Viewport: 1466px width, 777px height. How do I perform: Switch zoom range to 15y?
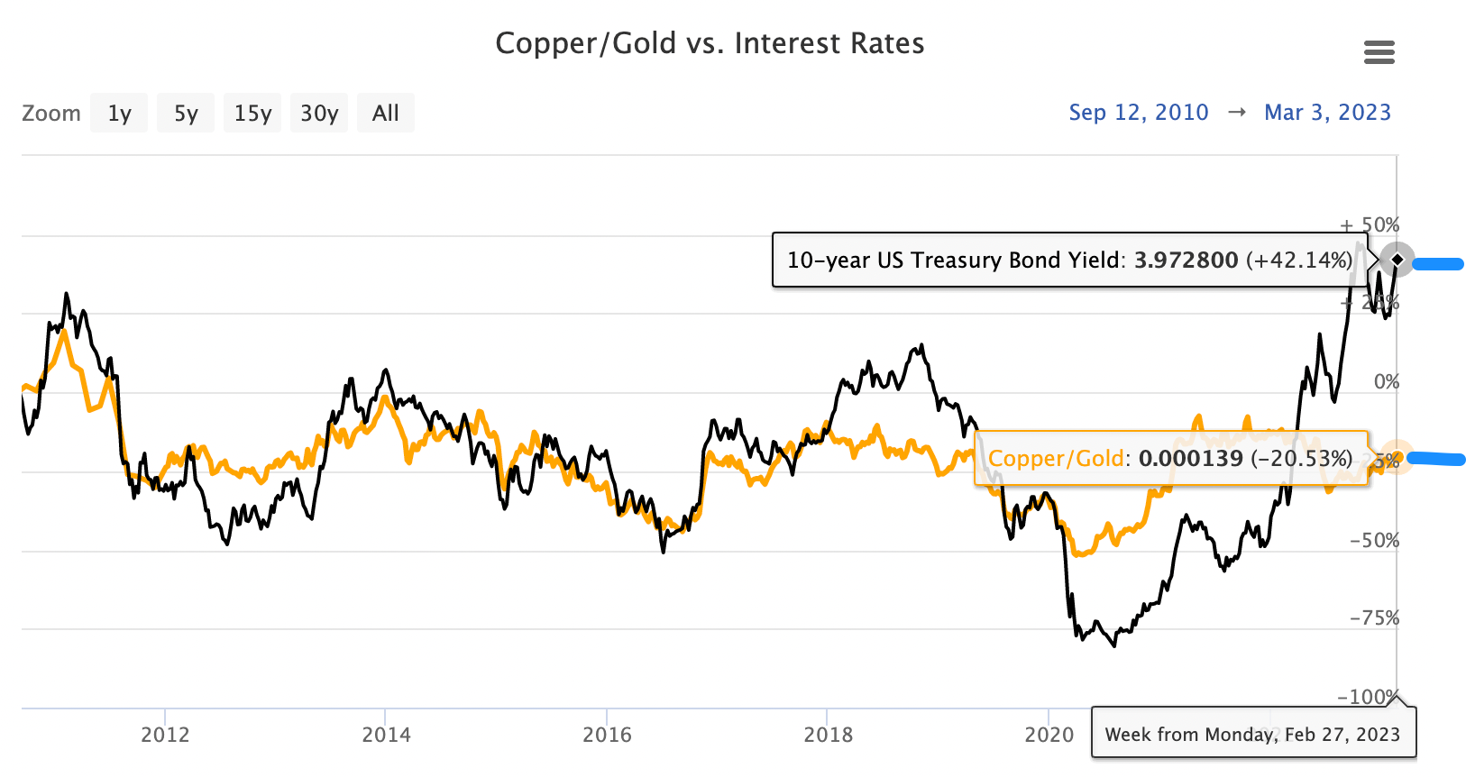point(252,114)
